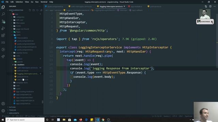218x122 pixels.
Task: Click the Open Changes icon in editor toolbar
Action: tap(206, 6)
